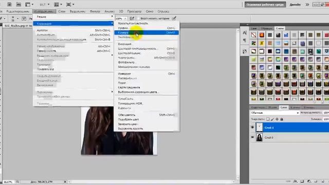Click the Слой 1 layer thumbnail

point(259,127)
